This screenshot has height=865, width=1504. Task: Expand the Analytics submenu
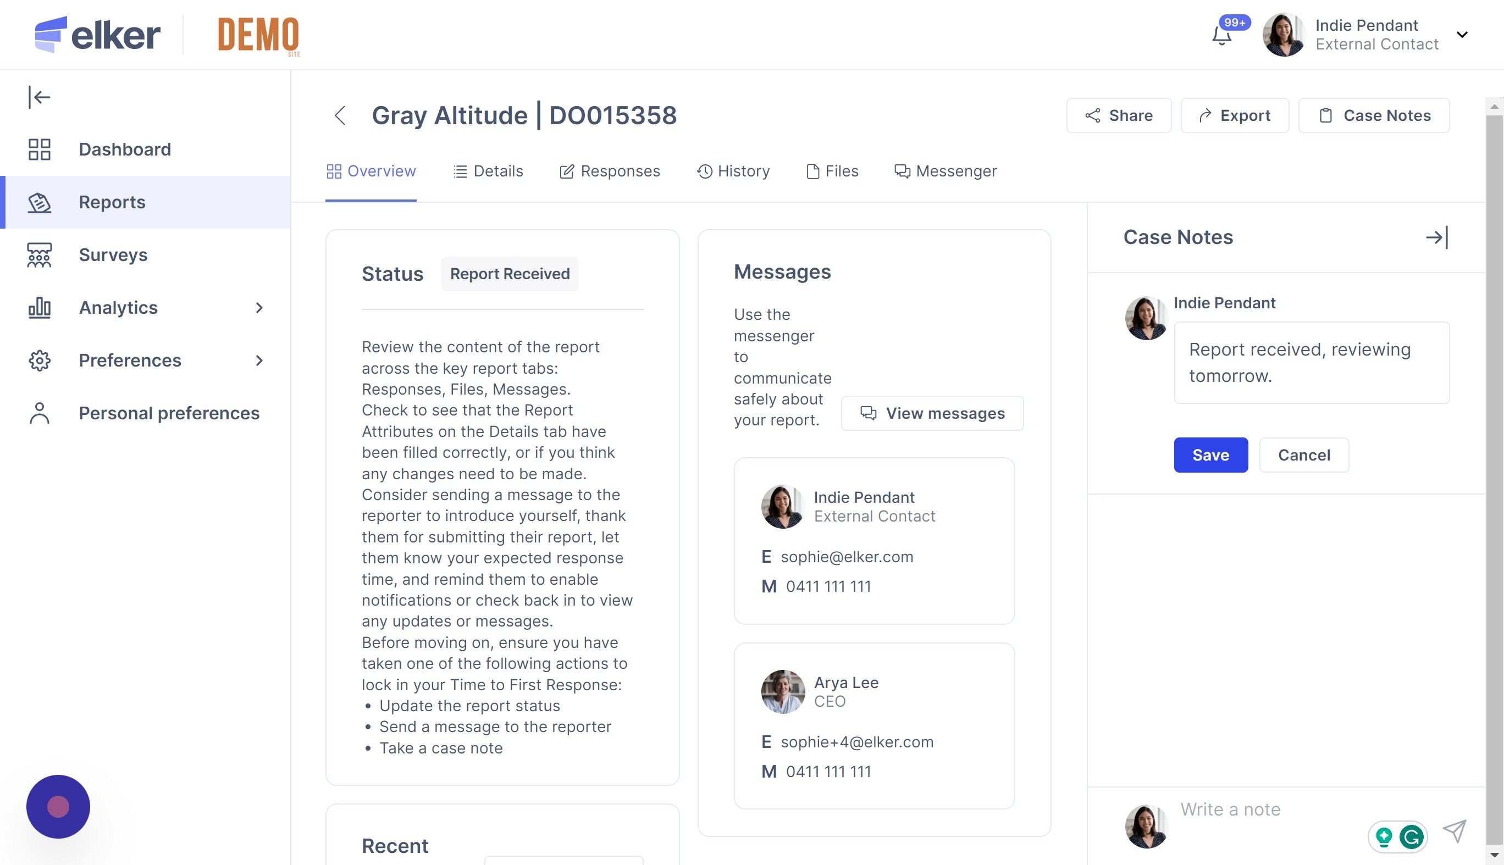(x=258, y=308)
